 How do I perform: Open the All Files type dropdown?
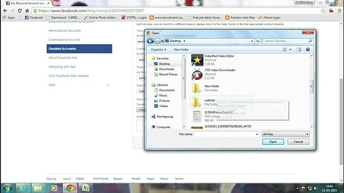pyautogui.click(x=285, y=134)
